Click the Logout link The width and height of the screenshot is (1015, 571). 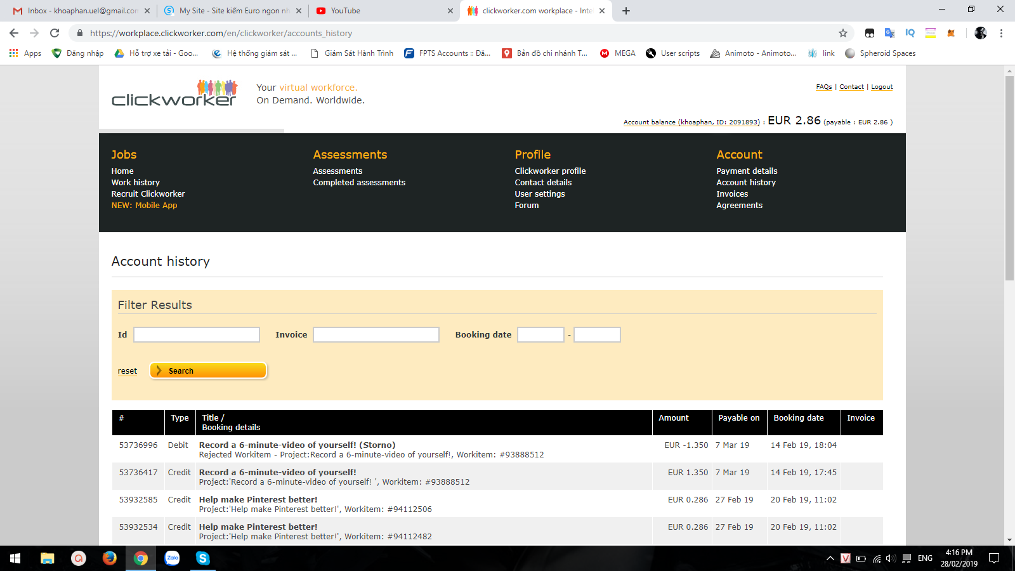coord(882,87)
